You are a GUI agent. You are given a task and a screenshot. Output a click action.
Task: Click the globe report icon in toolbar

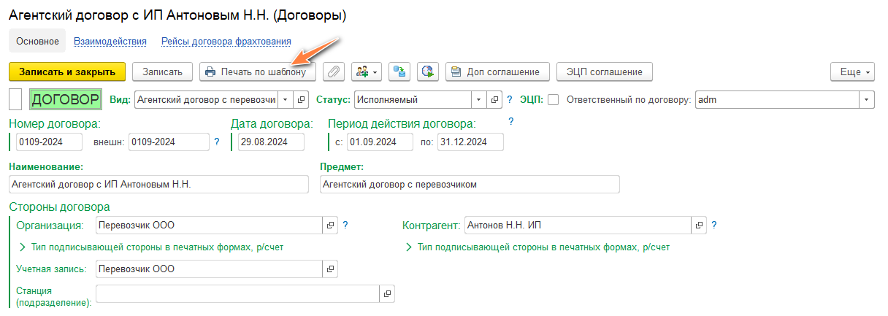point(428,72)
